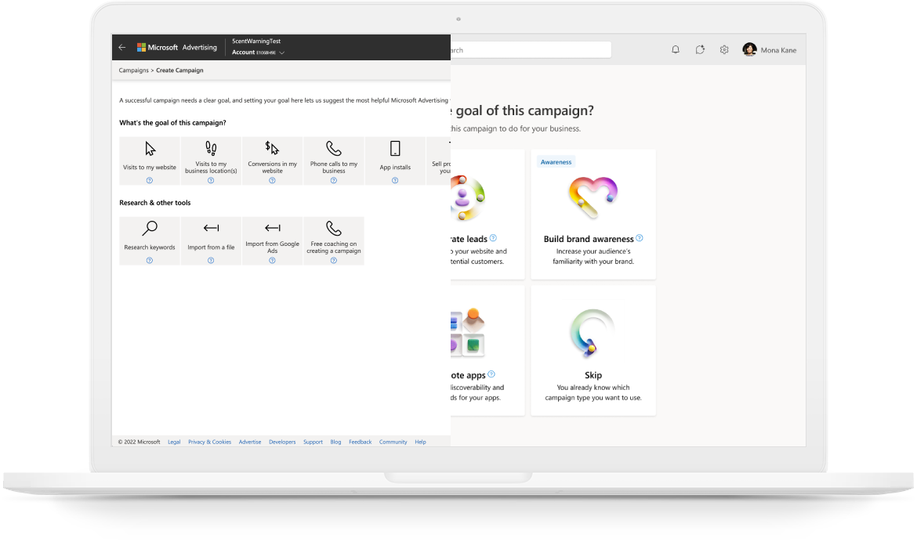Select the App installs goal tile
Viewport: 917px width, 549px height.
[395, 161]
